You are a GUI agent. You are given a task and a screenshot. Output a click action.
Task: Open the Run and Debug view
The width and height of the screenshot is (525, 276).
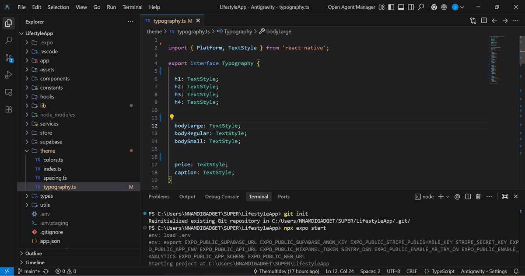click(8, 75)
